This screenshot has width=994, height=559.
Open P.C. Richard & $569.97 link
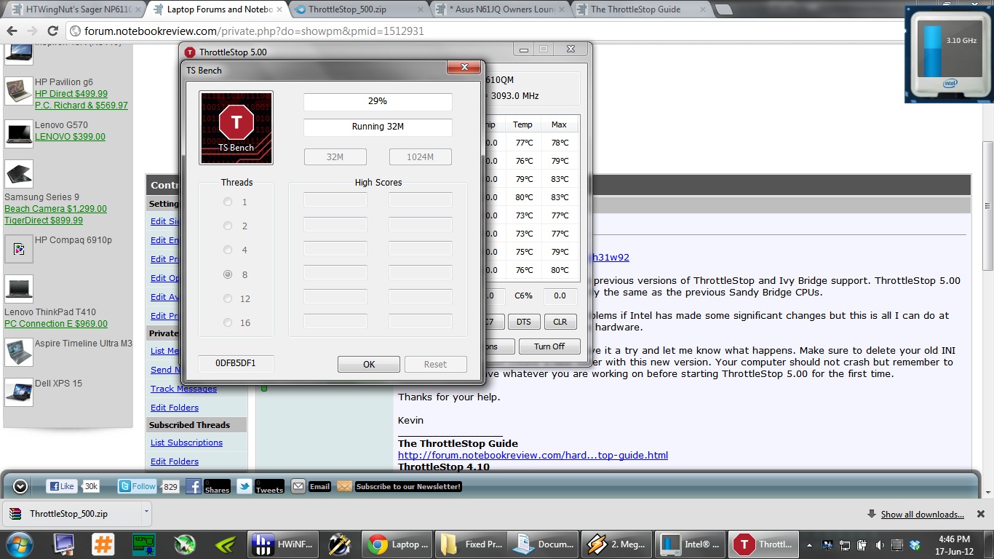81,106
